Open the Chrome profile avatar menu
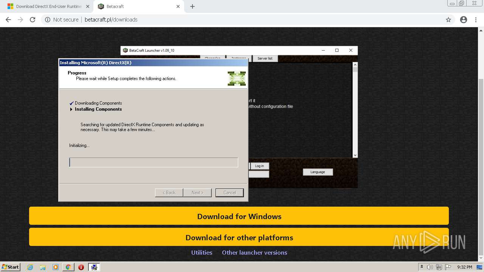The image size is (484, 272). click(464, 20)
